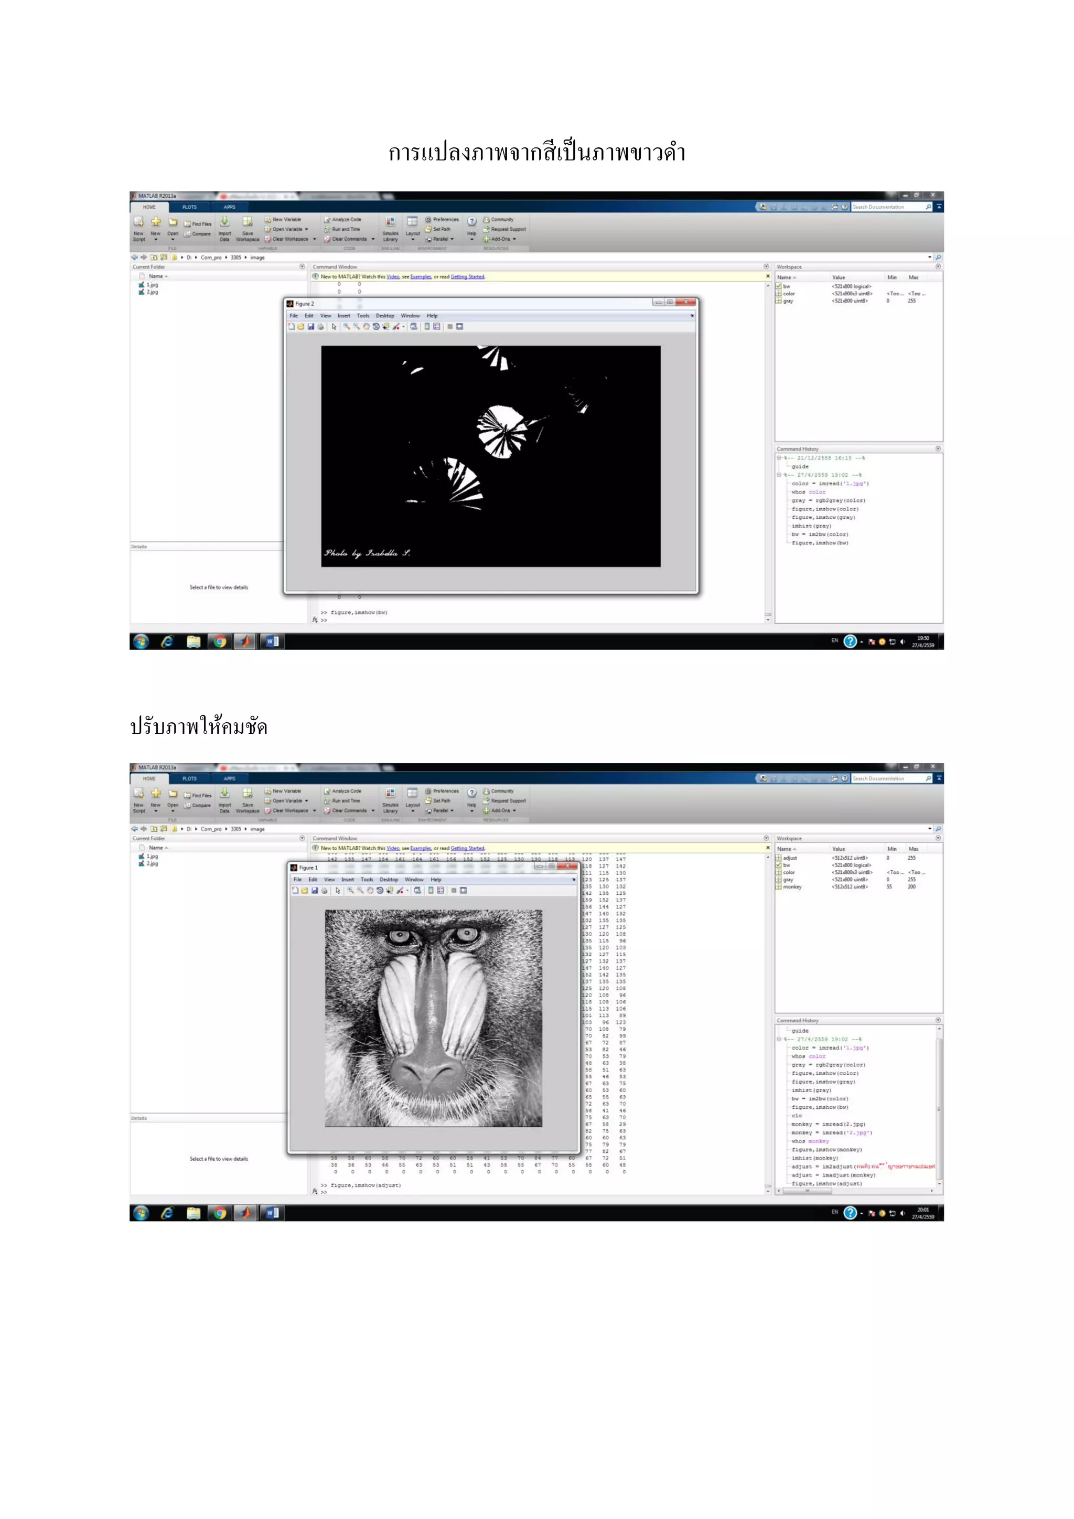Click Examples link above Figure 1 window

421,848
